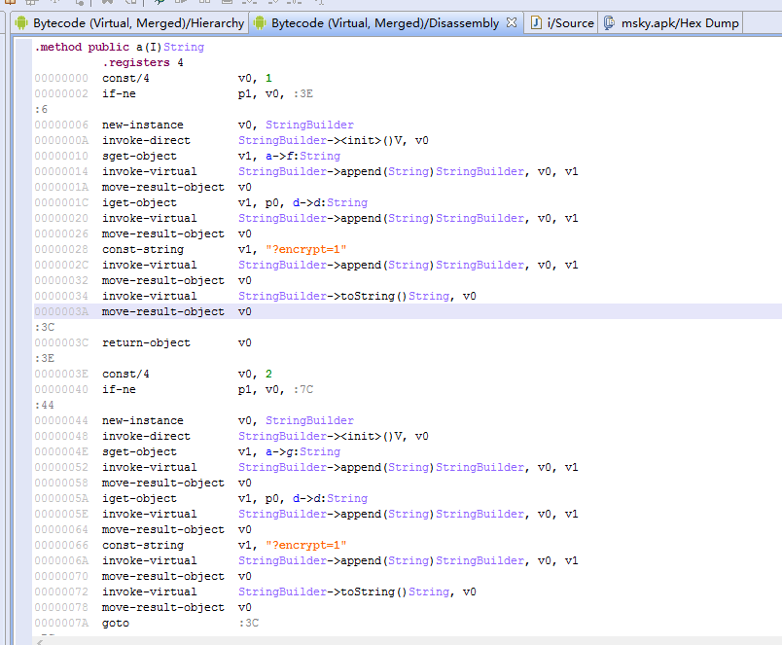Click new-instance opcode at address 00000006
The height and width of the screenshot is (645, 782).
[143, 125]
